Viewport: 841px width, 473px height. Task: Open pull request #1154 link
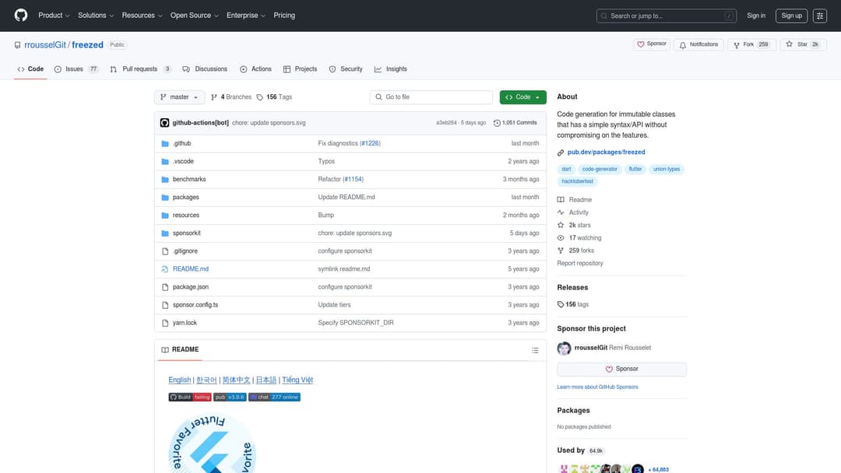pos(353,179)
